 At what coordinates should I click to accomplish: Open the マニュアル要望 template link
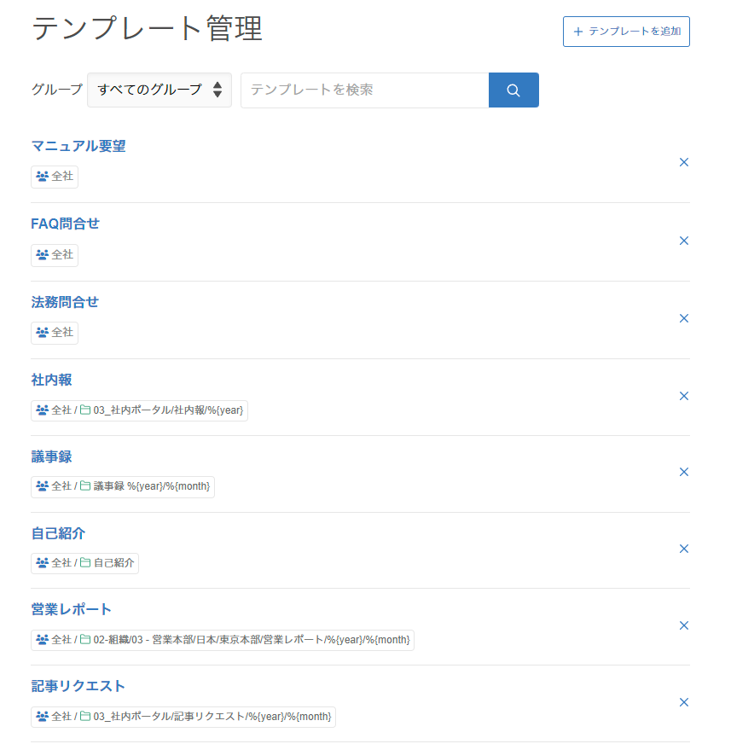click(x=78, y=146)
